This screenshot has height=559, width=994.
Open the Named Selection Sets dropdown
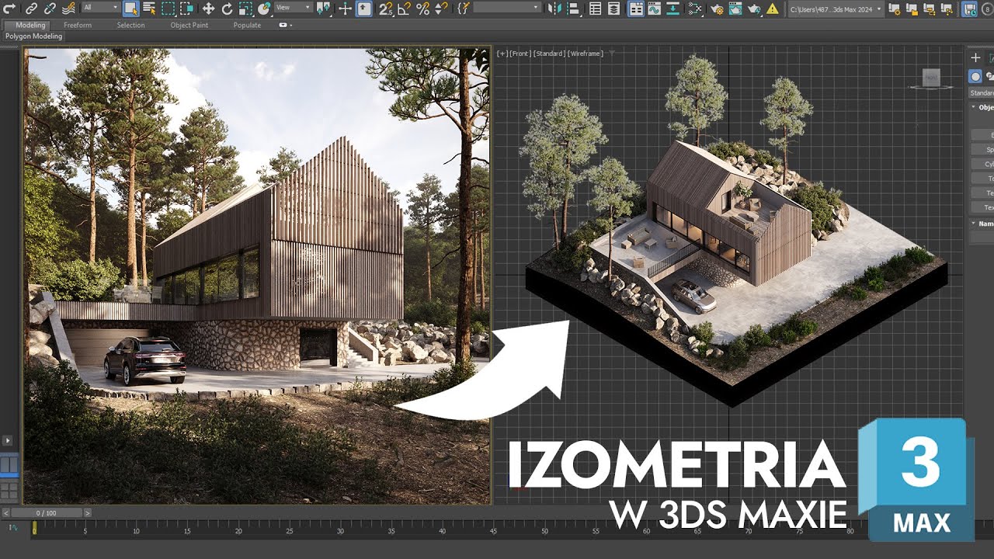pos(506,8)
